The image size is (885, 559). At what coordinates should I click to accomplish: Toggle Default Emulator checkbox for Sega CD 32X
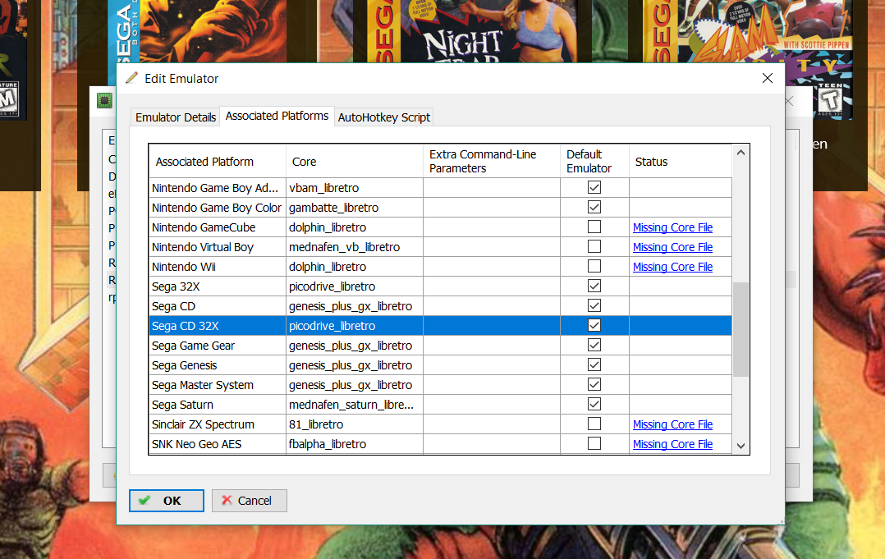tap(594, 326)
